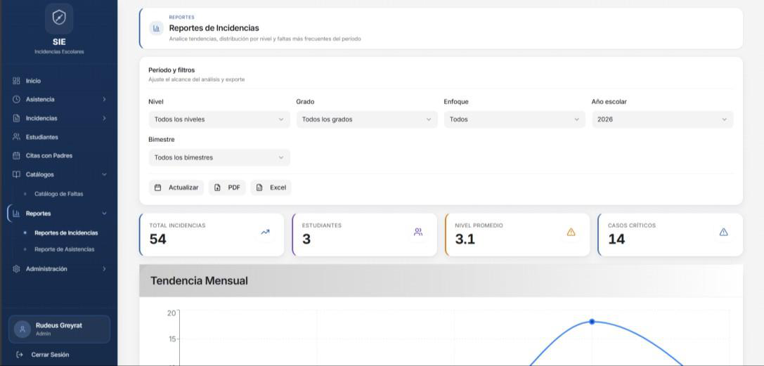764x366 pixels.
Task: Click the peak data point on Tendencia Mensual chart
Action: coord(592,322)
